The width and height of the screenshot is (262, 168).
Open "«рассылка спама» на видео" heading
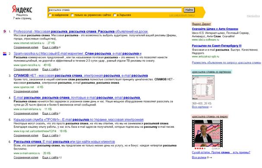point(210,116)
